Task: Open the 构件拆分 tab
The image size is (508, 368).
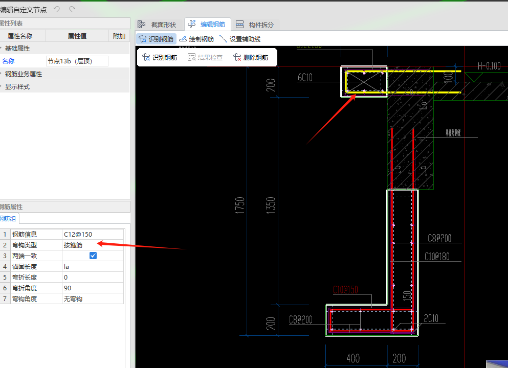Action: click(x=255, y=25)
